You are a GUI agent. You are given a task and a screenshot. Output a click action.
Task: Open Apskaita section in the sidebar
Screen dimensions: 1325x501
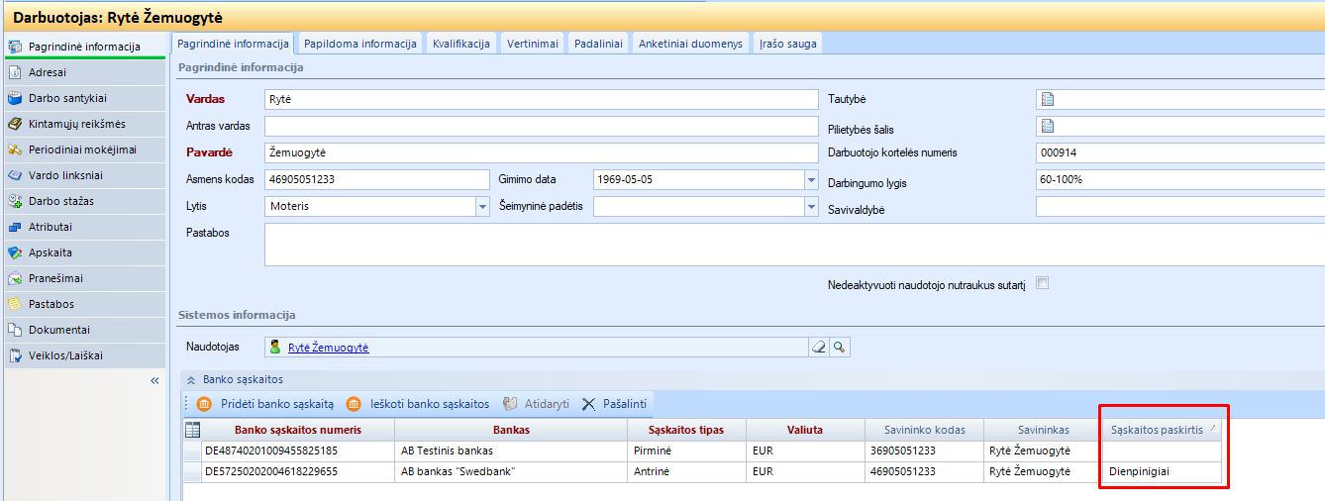pos(51,252)
